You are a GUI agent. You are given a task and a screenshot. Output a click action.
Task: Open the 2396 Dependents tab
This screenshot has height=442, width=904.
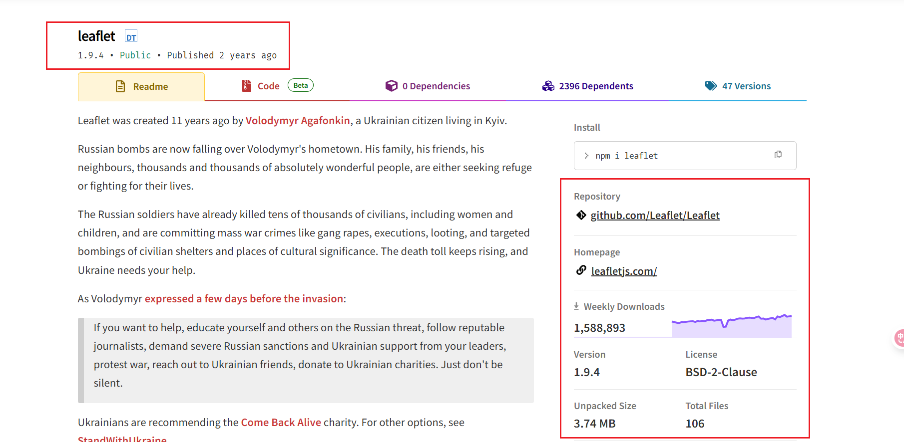[587, 86]
